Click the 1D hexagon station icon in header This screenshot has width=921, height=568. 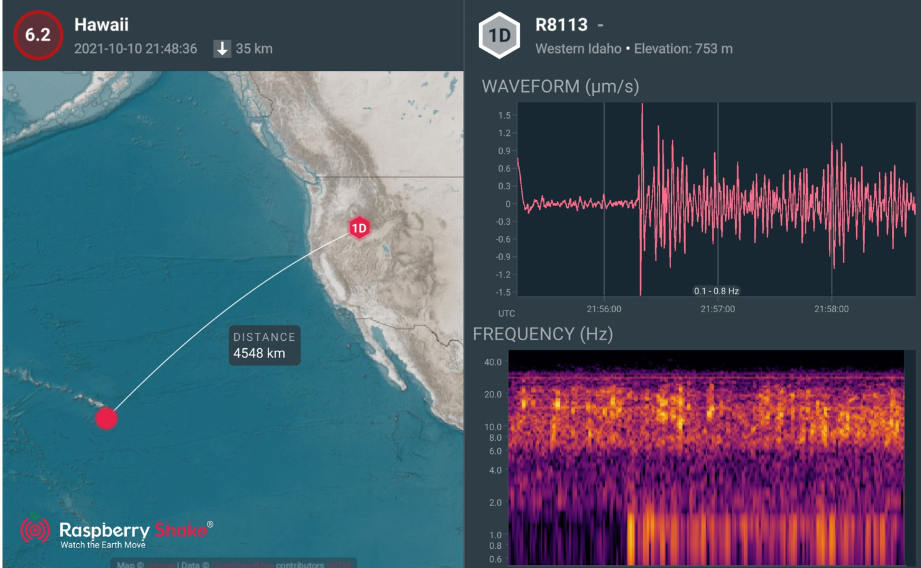[x=499, y=35]
